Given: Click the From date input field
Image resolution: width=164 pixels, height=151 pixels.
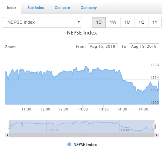Looking at the screenshot, I should [103, 47].
